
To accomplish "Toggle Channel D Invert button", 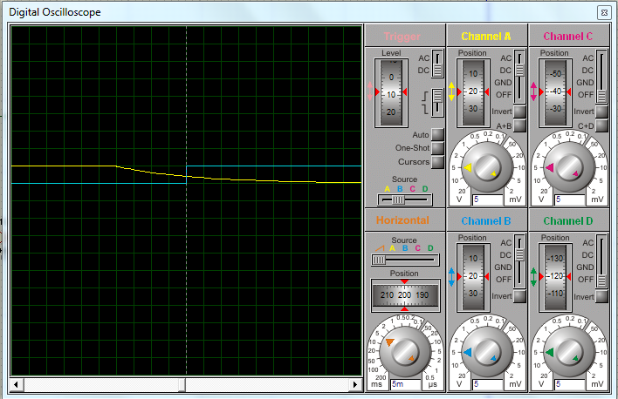I will click(601, 296).
